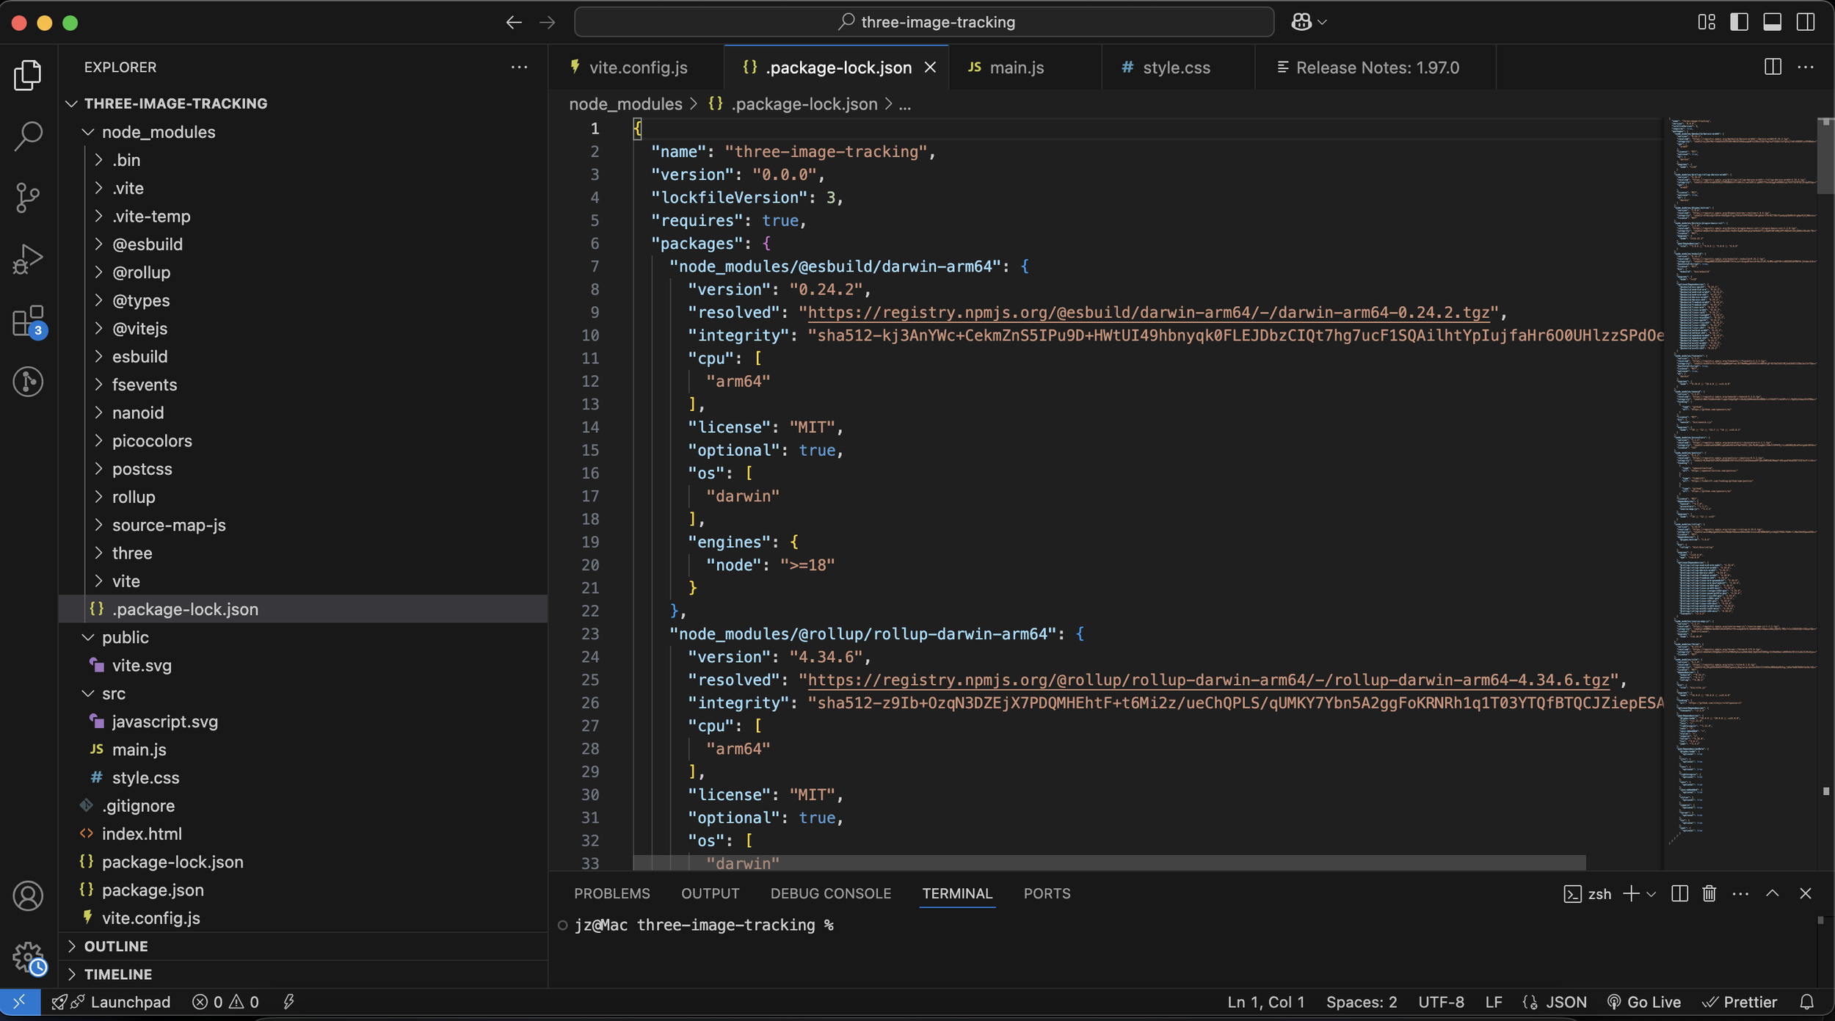Expand the OUTLINE section
This screenshot has width=1835, height=1021.
point(116,946)
